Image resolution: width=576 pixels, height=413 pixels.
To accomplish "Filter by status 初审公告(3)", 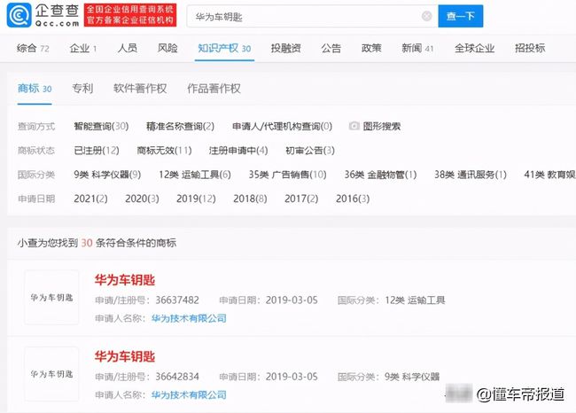I will click(x=310, y=151).
